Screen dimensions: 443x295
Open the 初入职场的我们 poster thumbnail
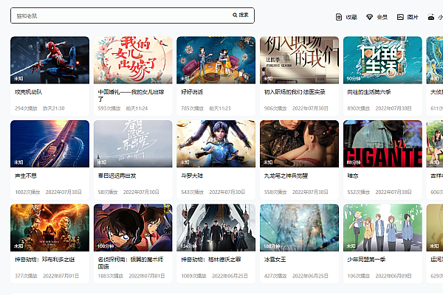click(299, 60)
